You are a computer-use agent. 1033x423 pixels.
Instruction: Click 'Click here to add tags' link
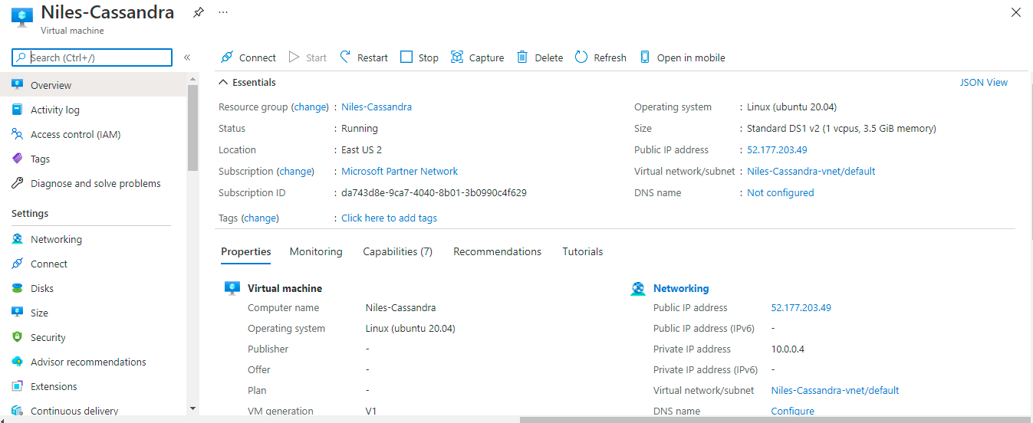389,218
